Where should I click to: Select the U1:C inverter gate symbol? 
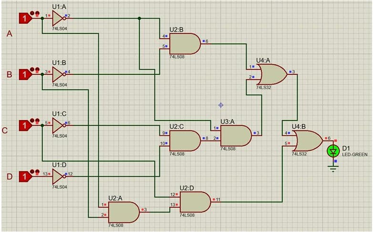click(x=59, y=125)
